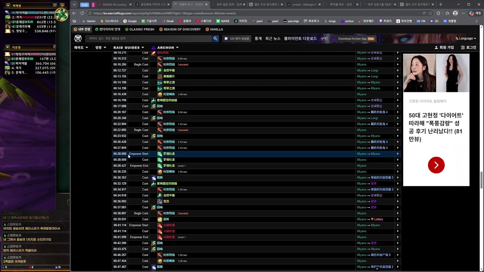The height and width of the screenshot is (272, 484).
Task: Open the 클라이언트 다운로드 link
Action: click(x=300, y=39)
